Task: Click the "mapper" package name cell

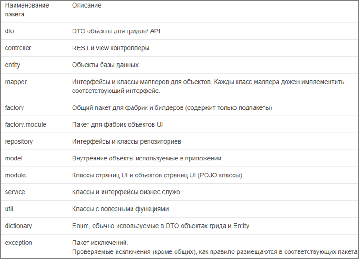Action: [x=16, y=82]
